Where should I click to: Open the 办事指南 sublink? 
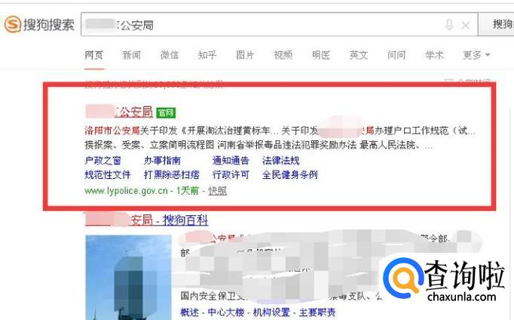[x=162, y=161]
